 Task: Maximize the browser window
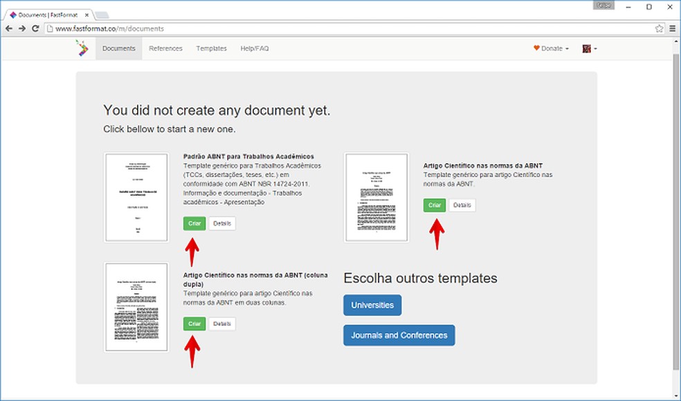pos(649,7)
